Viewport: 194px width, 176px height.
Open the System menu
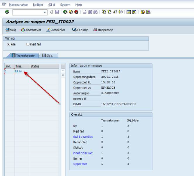point(65,5)
